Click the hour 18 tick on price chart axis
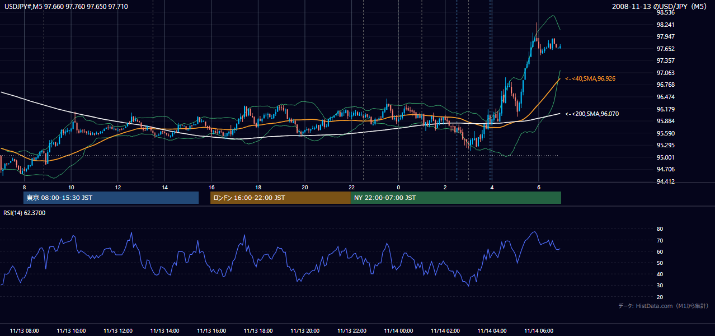 258,186
